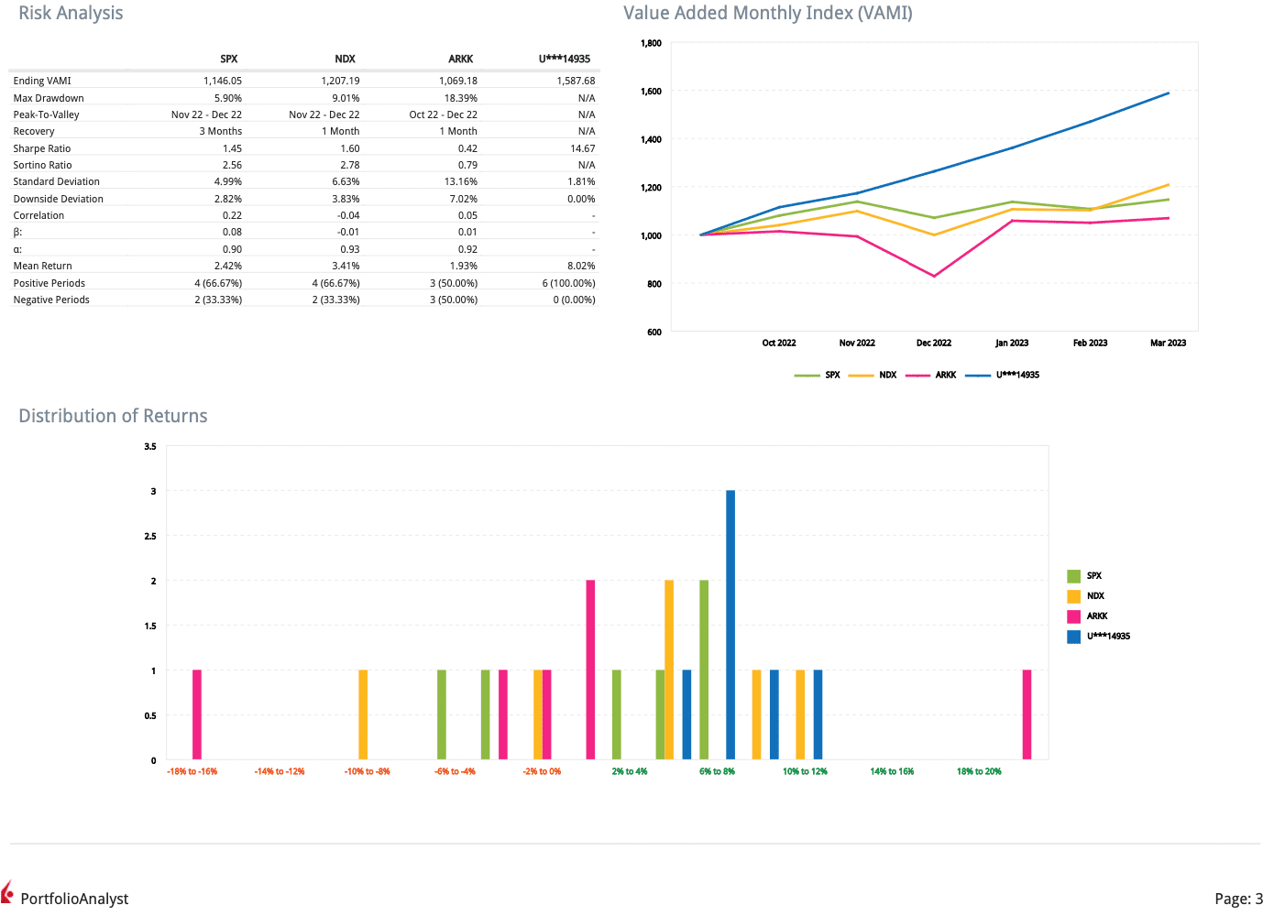This screenshot has width=1274, height=916.
Task: Click the 1,146.05 Ending VAMI value
Action: 223,81
